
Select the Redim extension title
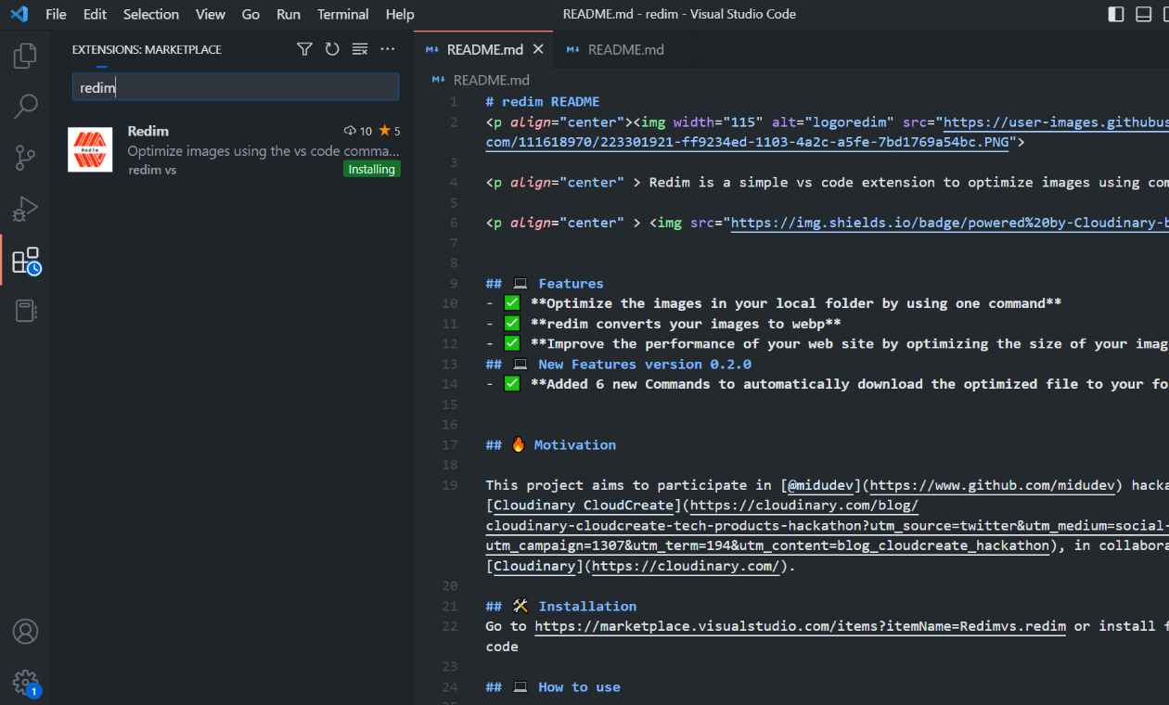pyautogui.click(x=148, y=131)
